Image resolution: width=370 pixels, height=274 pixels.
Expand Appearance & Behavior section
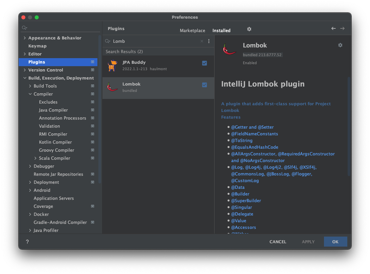tap(25, 38)
